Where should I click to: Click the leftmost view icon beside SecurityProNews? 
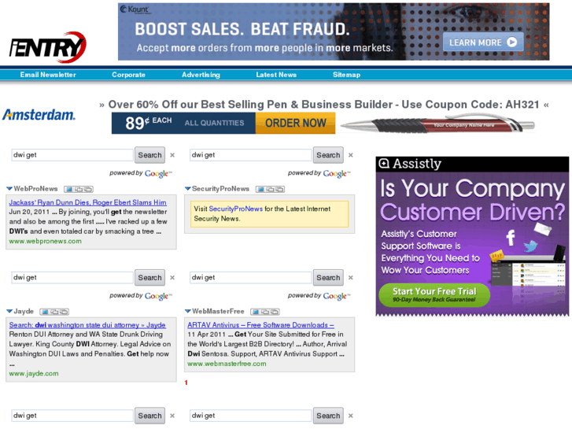click(261, 189)
